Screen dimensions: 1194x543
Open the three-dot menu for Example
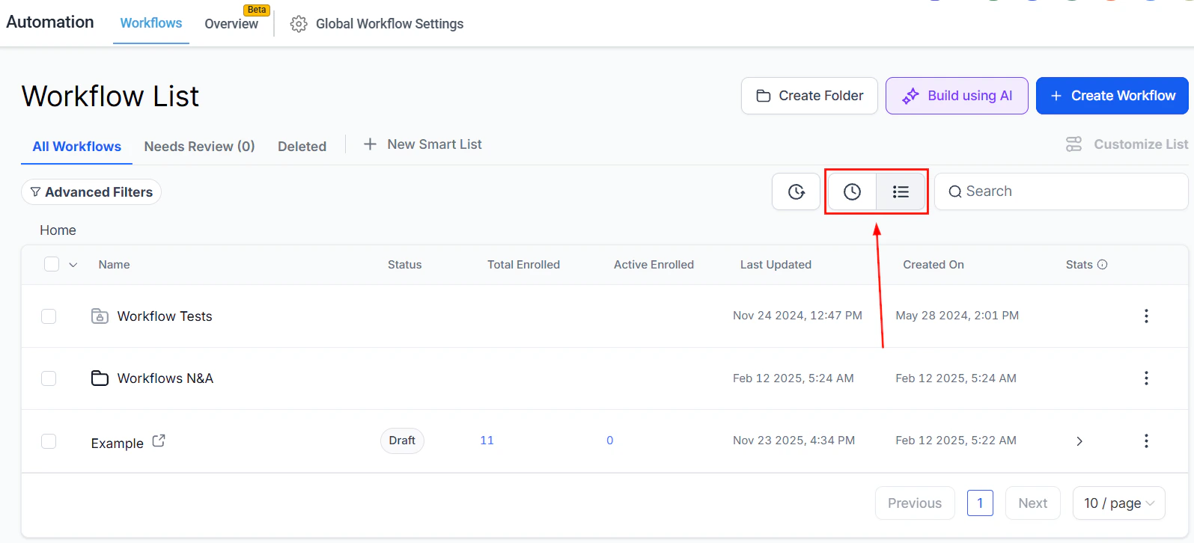coord(1146,441)
